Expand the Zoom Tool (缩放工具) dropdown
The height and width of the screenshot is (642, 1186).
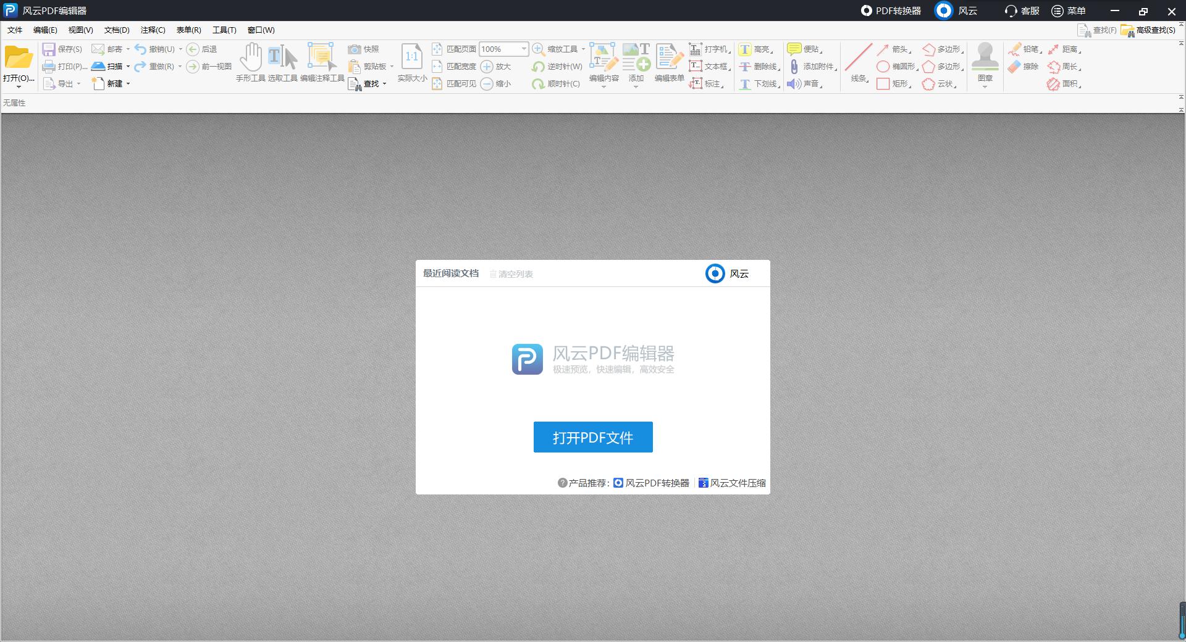(x=583, y=49)
